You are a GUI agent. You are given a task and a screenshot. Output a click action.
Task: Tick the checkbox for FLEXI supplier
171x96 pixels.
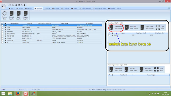[2, 30]
